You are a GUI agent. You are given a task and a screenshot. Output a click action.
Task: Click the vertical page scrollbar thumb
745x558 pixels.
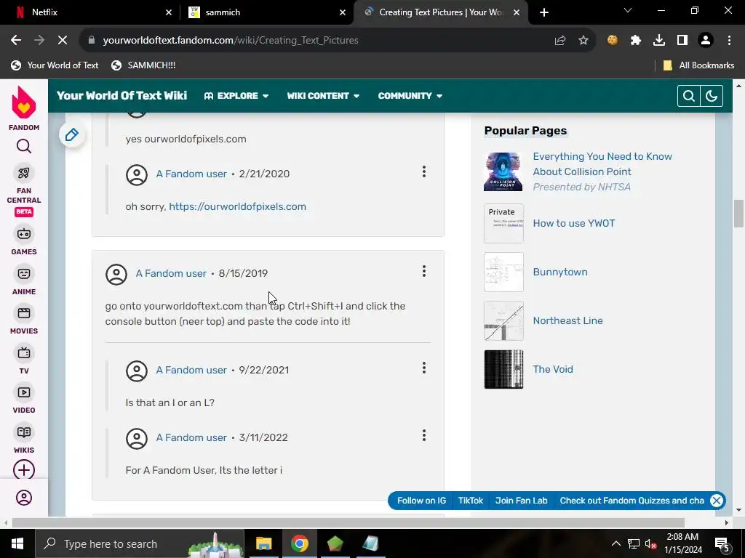(x=738, y=214)
